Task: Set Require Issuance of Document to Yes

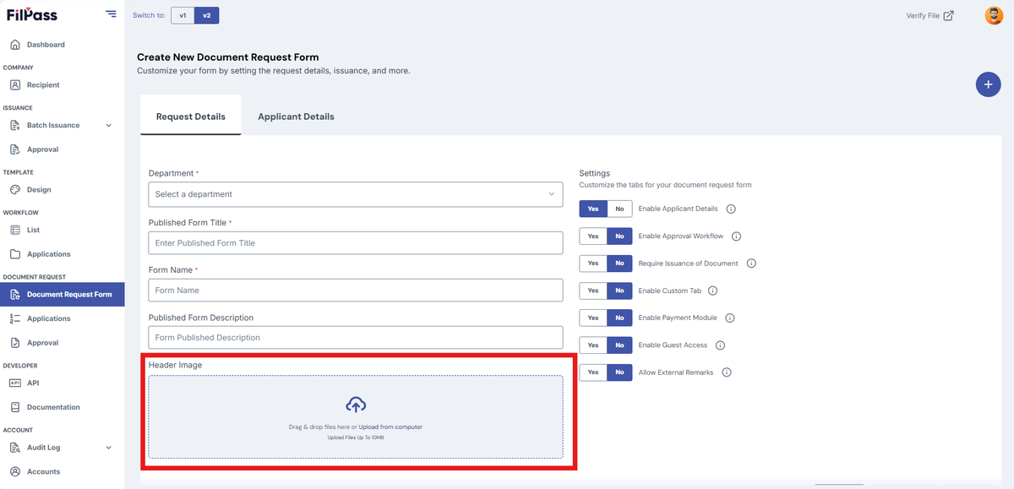Action: pyautogui.click(x=593, y=264)
